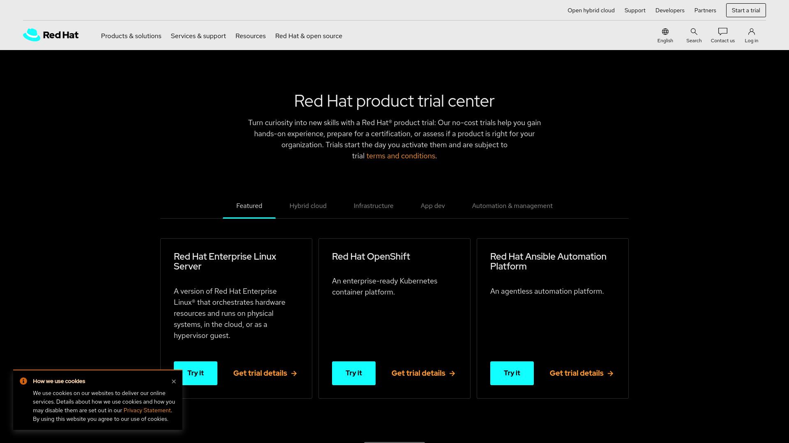Click the Start a trial button

point(745,10)
